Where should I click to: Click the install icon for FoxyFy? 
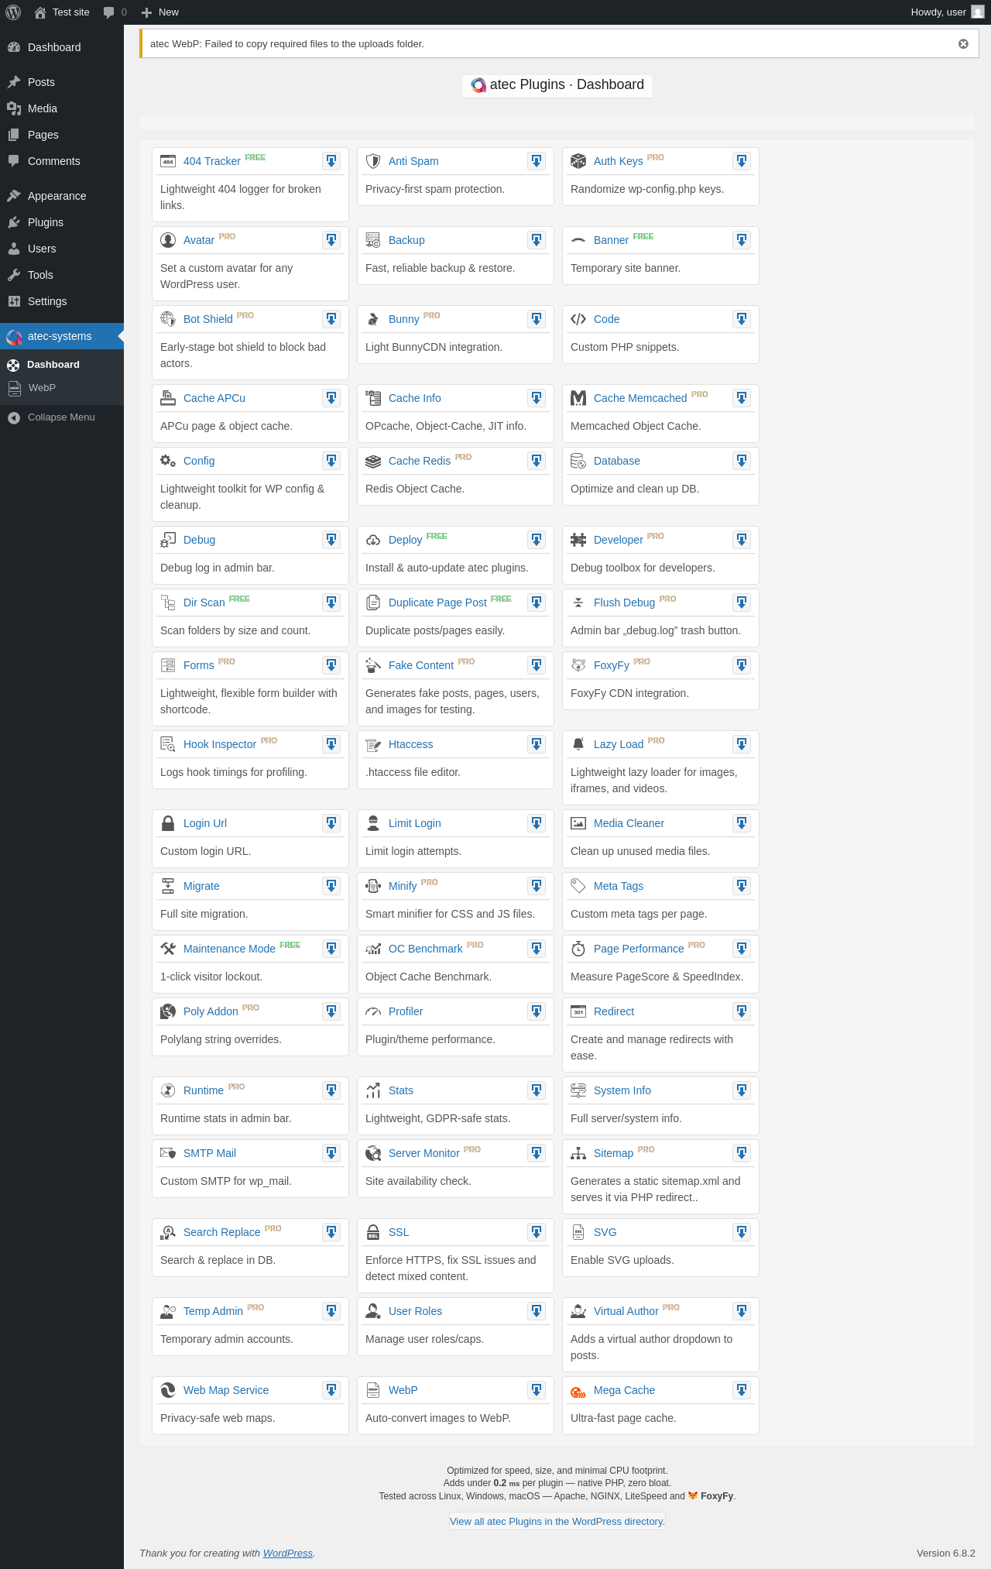point(742,665)
